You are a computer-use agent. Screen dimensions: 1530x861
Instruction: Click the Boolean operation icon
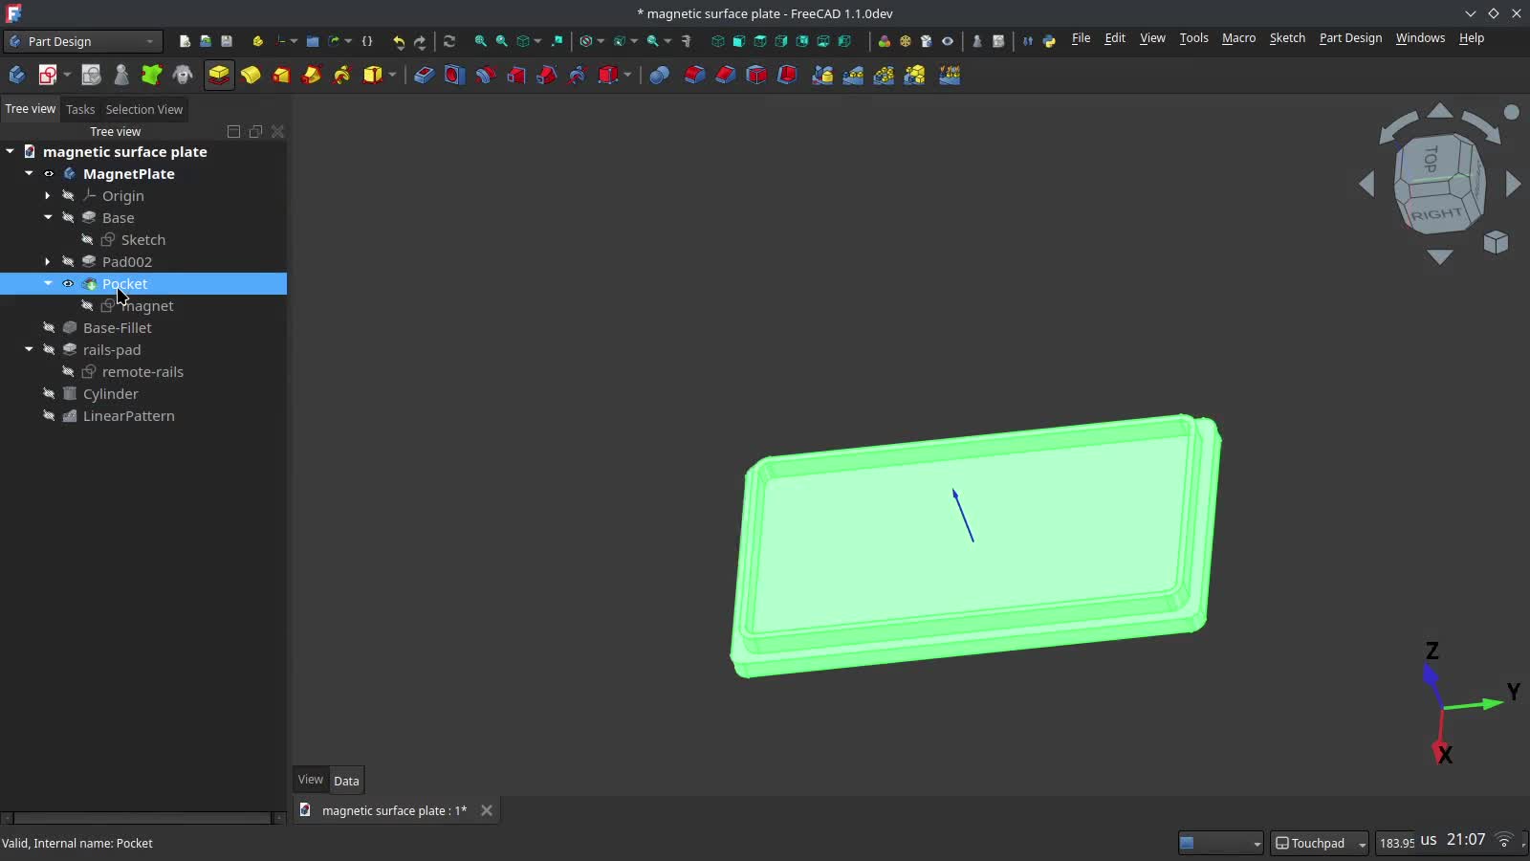pos(659,75)
